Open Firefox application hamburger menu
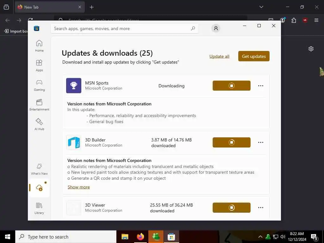 click(316, 20)
